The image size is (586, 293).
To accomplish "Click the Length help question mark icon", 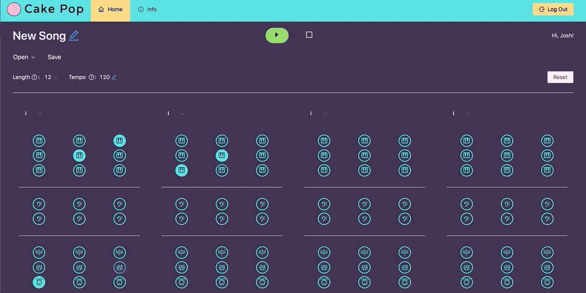I will pyautogui.click(x=34, y=77).
